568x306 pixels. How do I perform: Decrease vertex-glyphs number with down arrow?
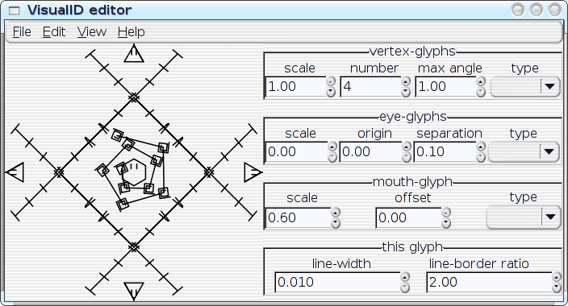click(x=406, y=93)
